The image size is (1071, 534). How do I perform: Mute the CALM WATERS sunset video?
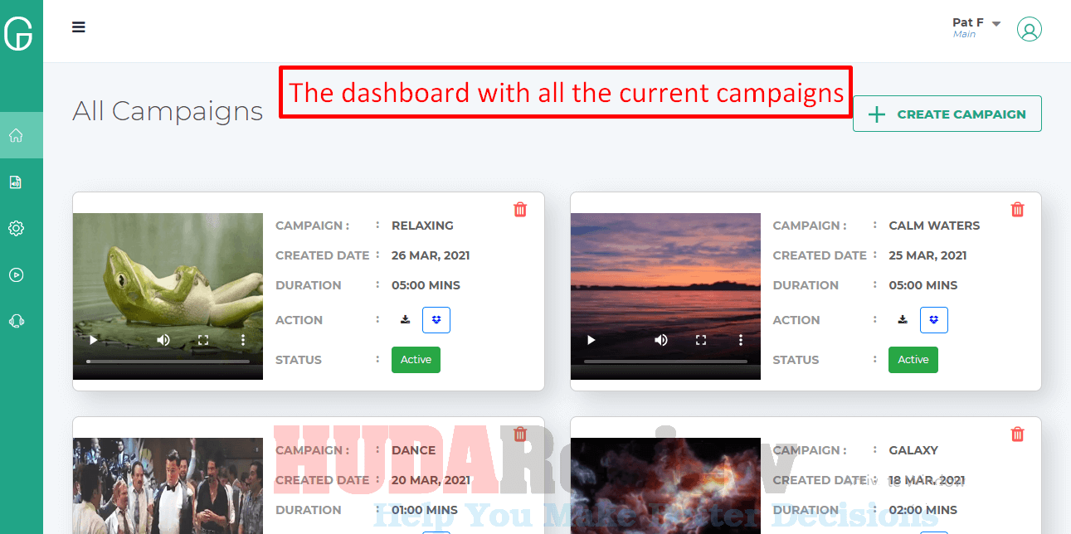click(x=661, y=340)
